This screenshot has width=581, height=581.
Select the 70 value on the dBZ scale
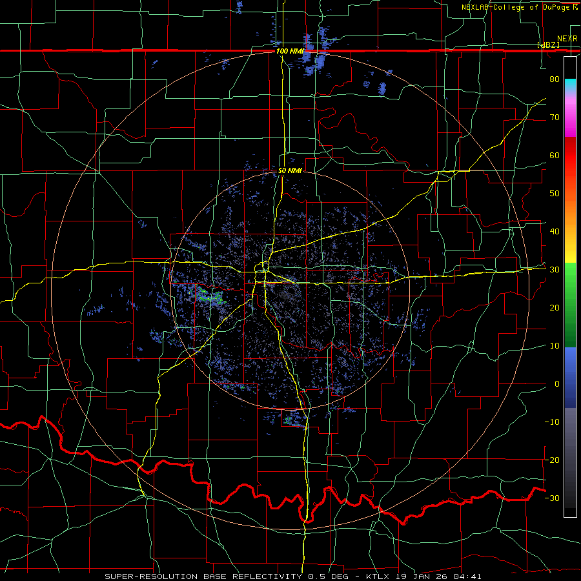point(555,117)
